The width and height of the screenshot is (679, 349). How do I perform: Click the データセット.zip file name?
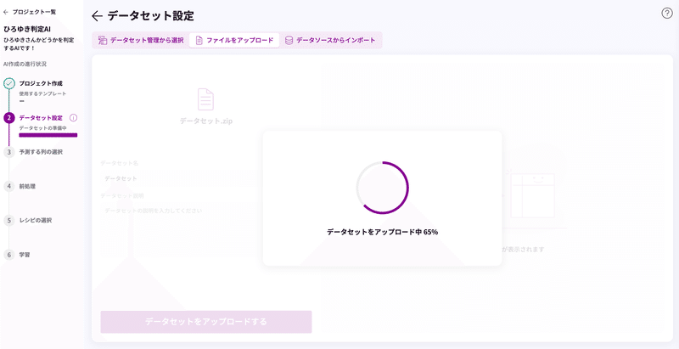click(x=206, y=121)
